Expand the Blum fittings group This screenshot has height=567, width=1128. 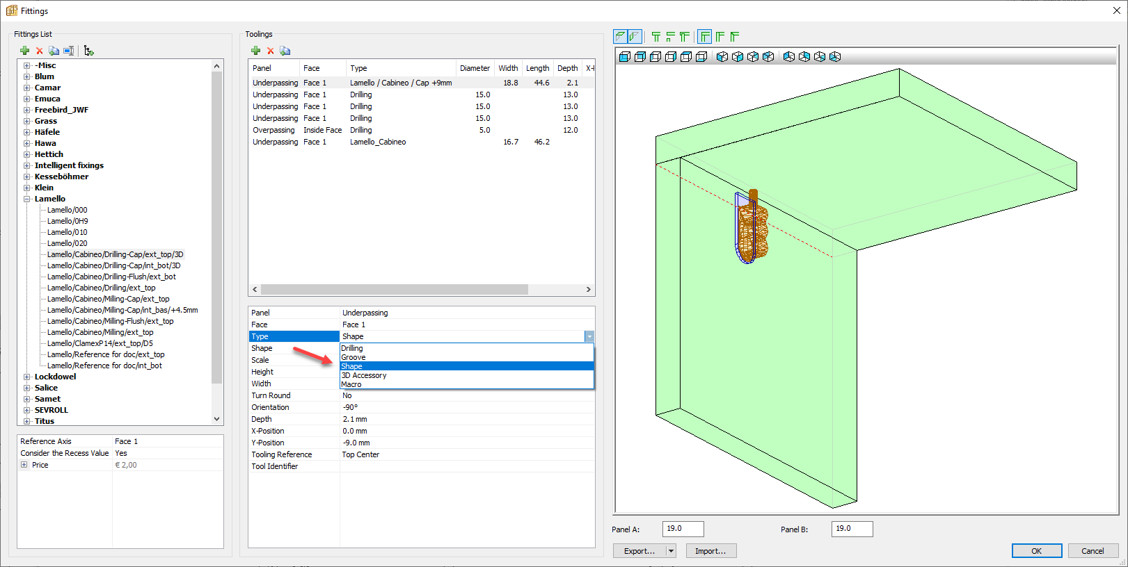click(27, 76)
